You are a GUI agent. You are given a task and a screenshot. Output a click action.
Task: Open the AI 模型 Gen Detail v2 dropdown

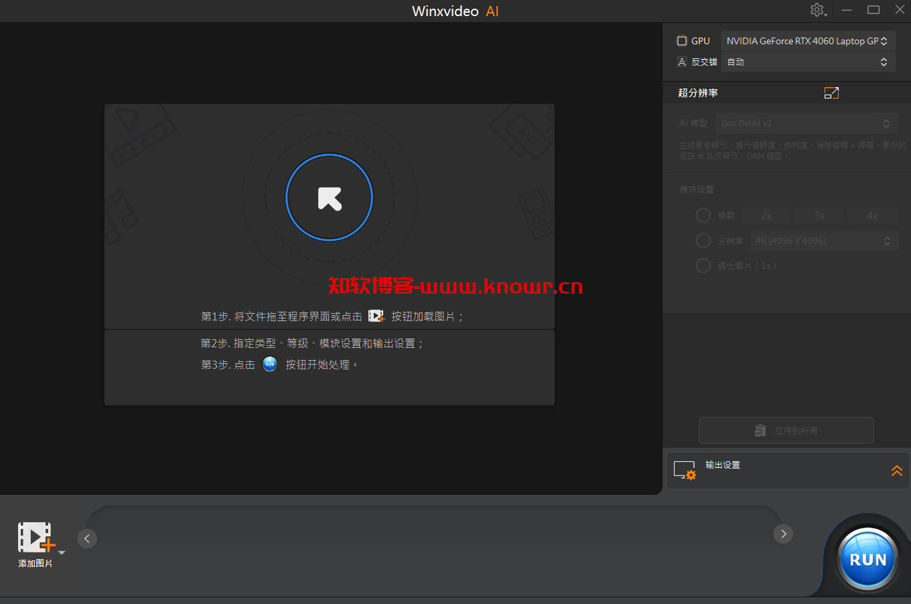pos(807,123)
